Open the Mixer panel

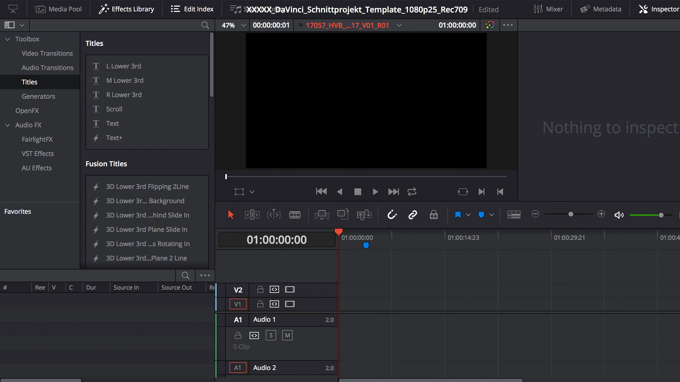point(548,9)
